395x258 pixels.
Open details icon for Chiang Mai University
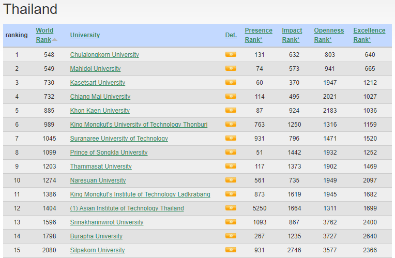231,96
